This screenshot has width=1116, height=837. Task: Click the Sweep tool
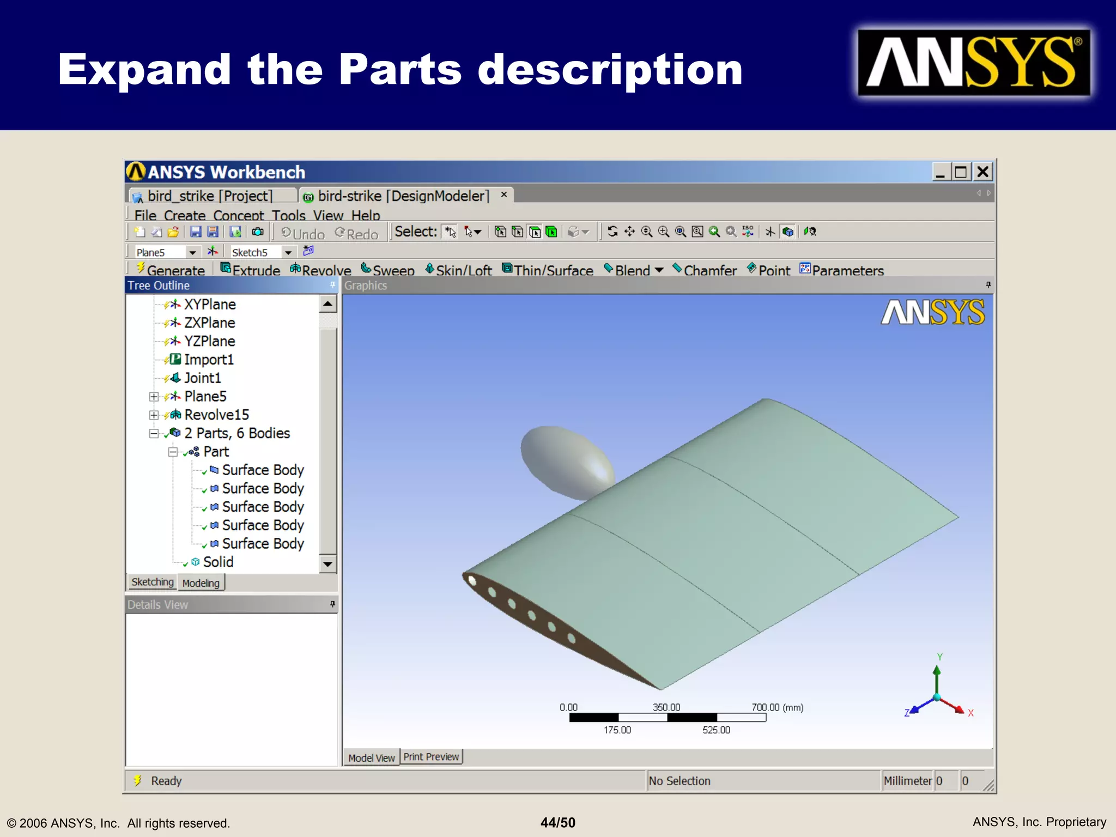click(387, 269)
